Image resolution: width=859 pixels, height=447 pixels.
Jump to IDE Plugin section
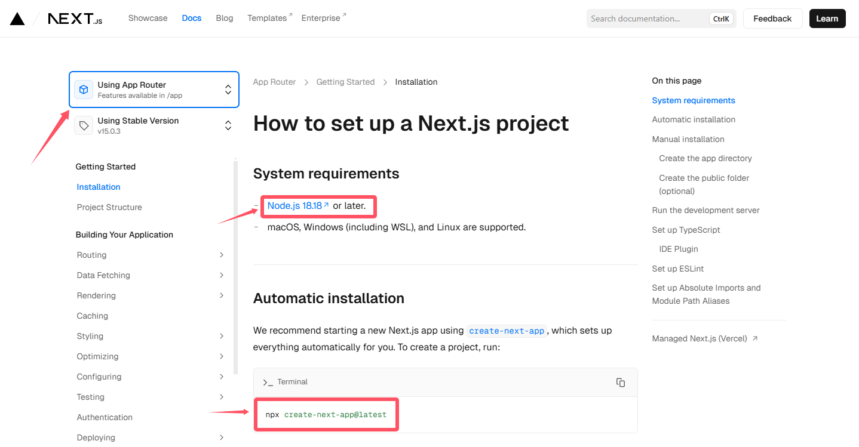[679, 249]
